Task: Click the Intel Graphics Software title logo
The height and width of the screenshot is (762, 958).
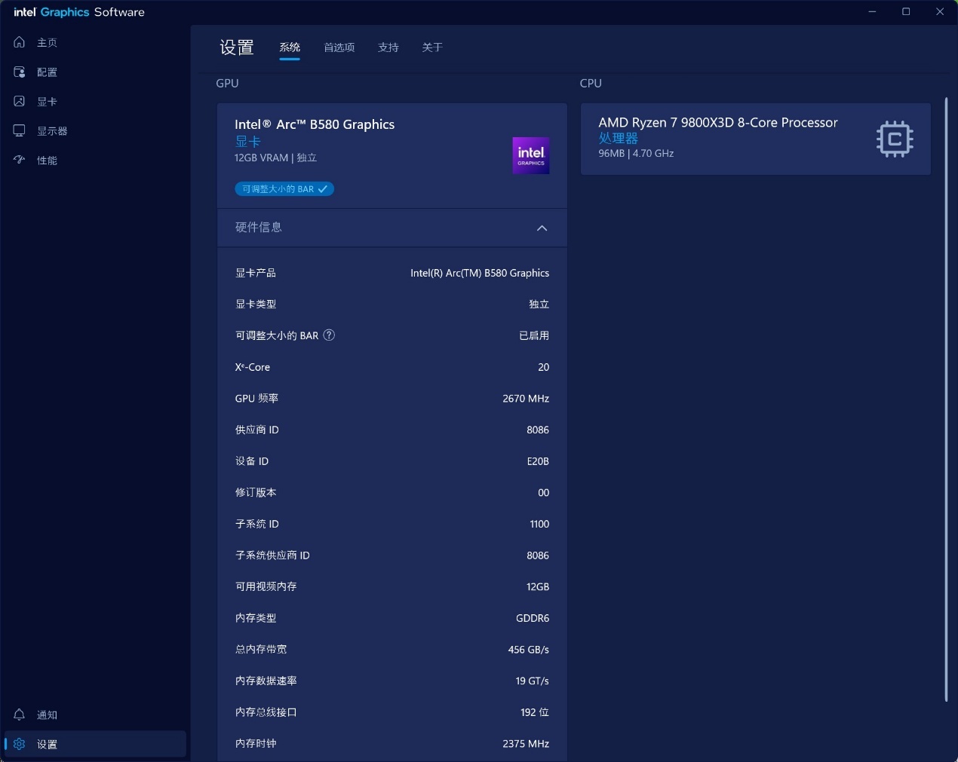Action: tap(79, 12)
